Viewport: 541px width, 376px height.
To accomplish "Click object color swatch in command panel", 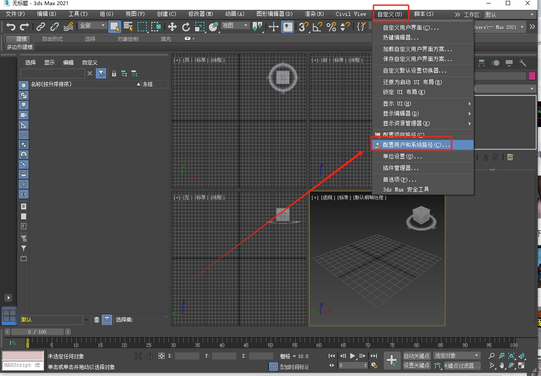I will coord(532,76).
